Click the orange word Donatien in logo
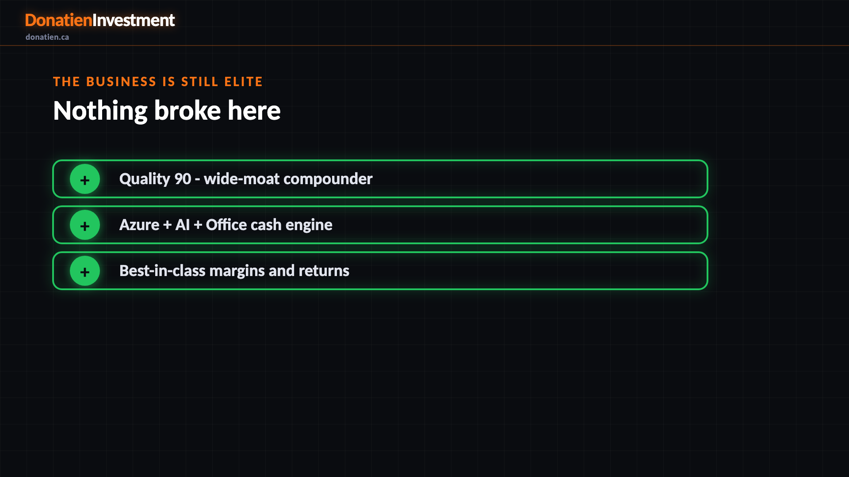Screen dimensions: 849x477 click(58, 20)
